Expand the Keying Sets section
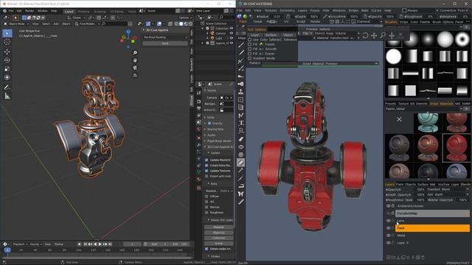This screenshot has width=472, height=265. pos(214,130)
